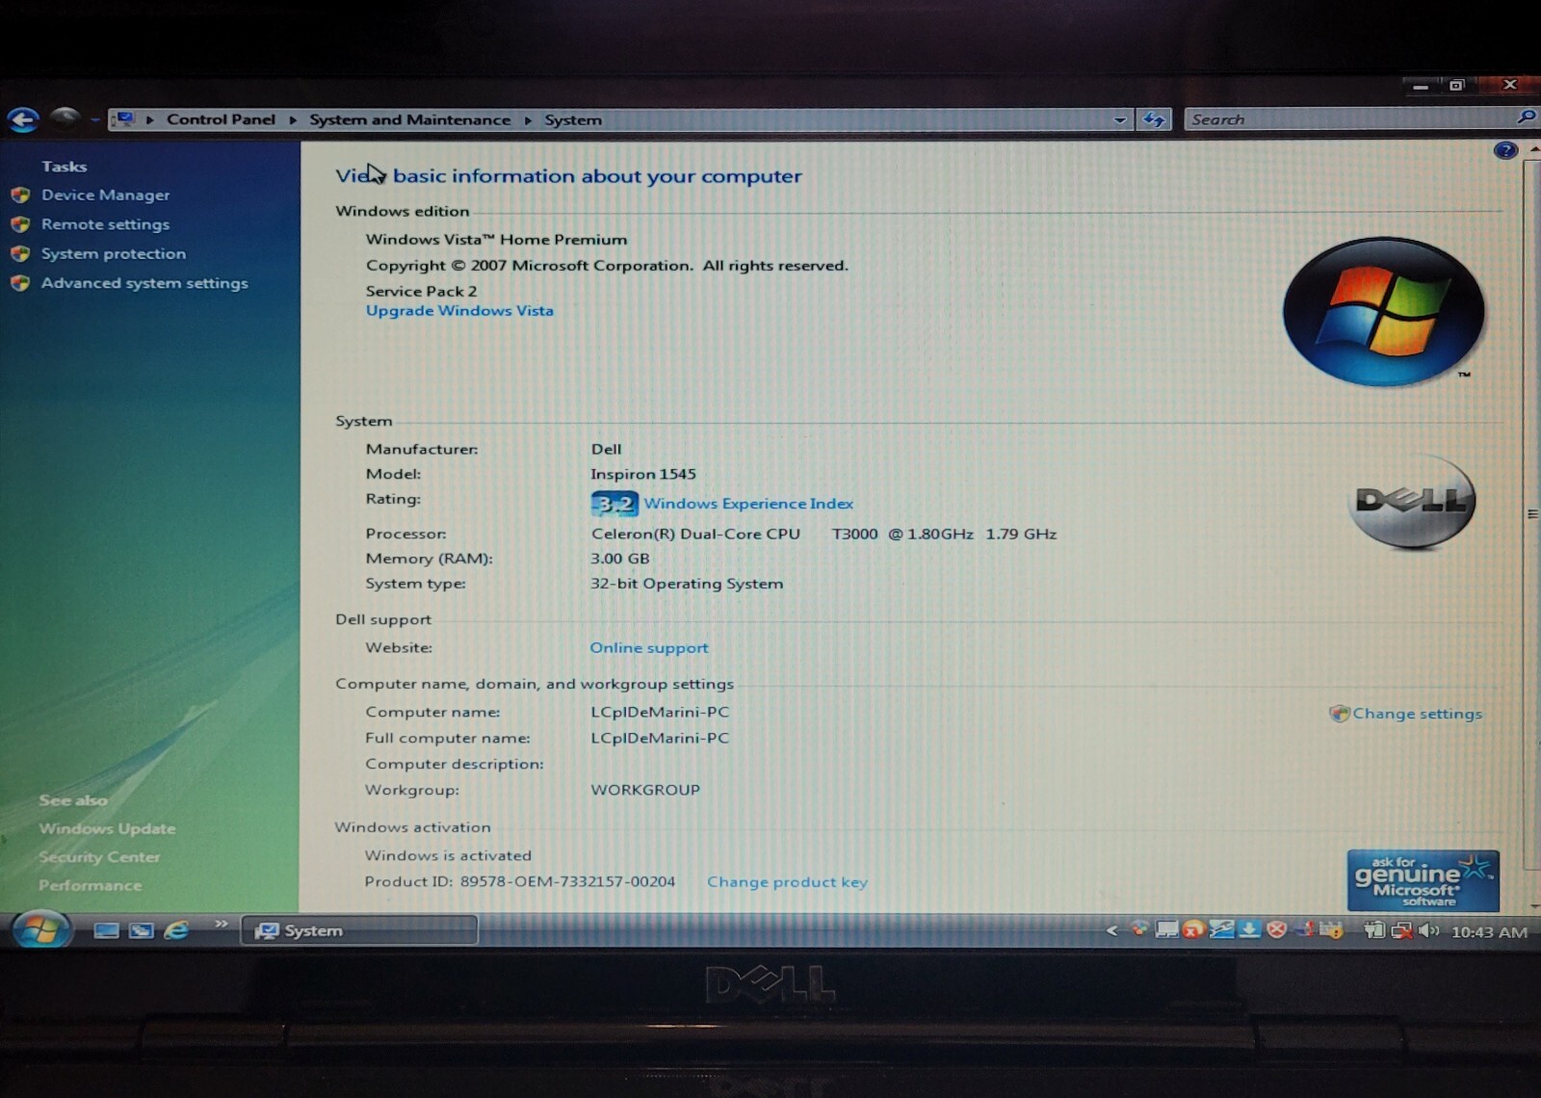
Task: Click the '3.00 GB' memory value
Action: tap(619, 559)
